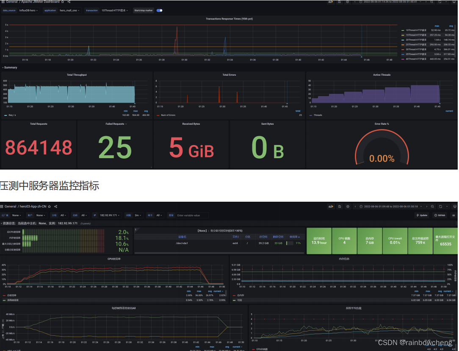Open the GitHub dashboard link

tap(440, 215)
